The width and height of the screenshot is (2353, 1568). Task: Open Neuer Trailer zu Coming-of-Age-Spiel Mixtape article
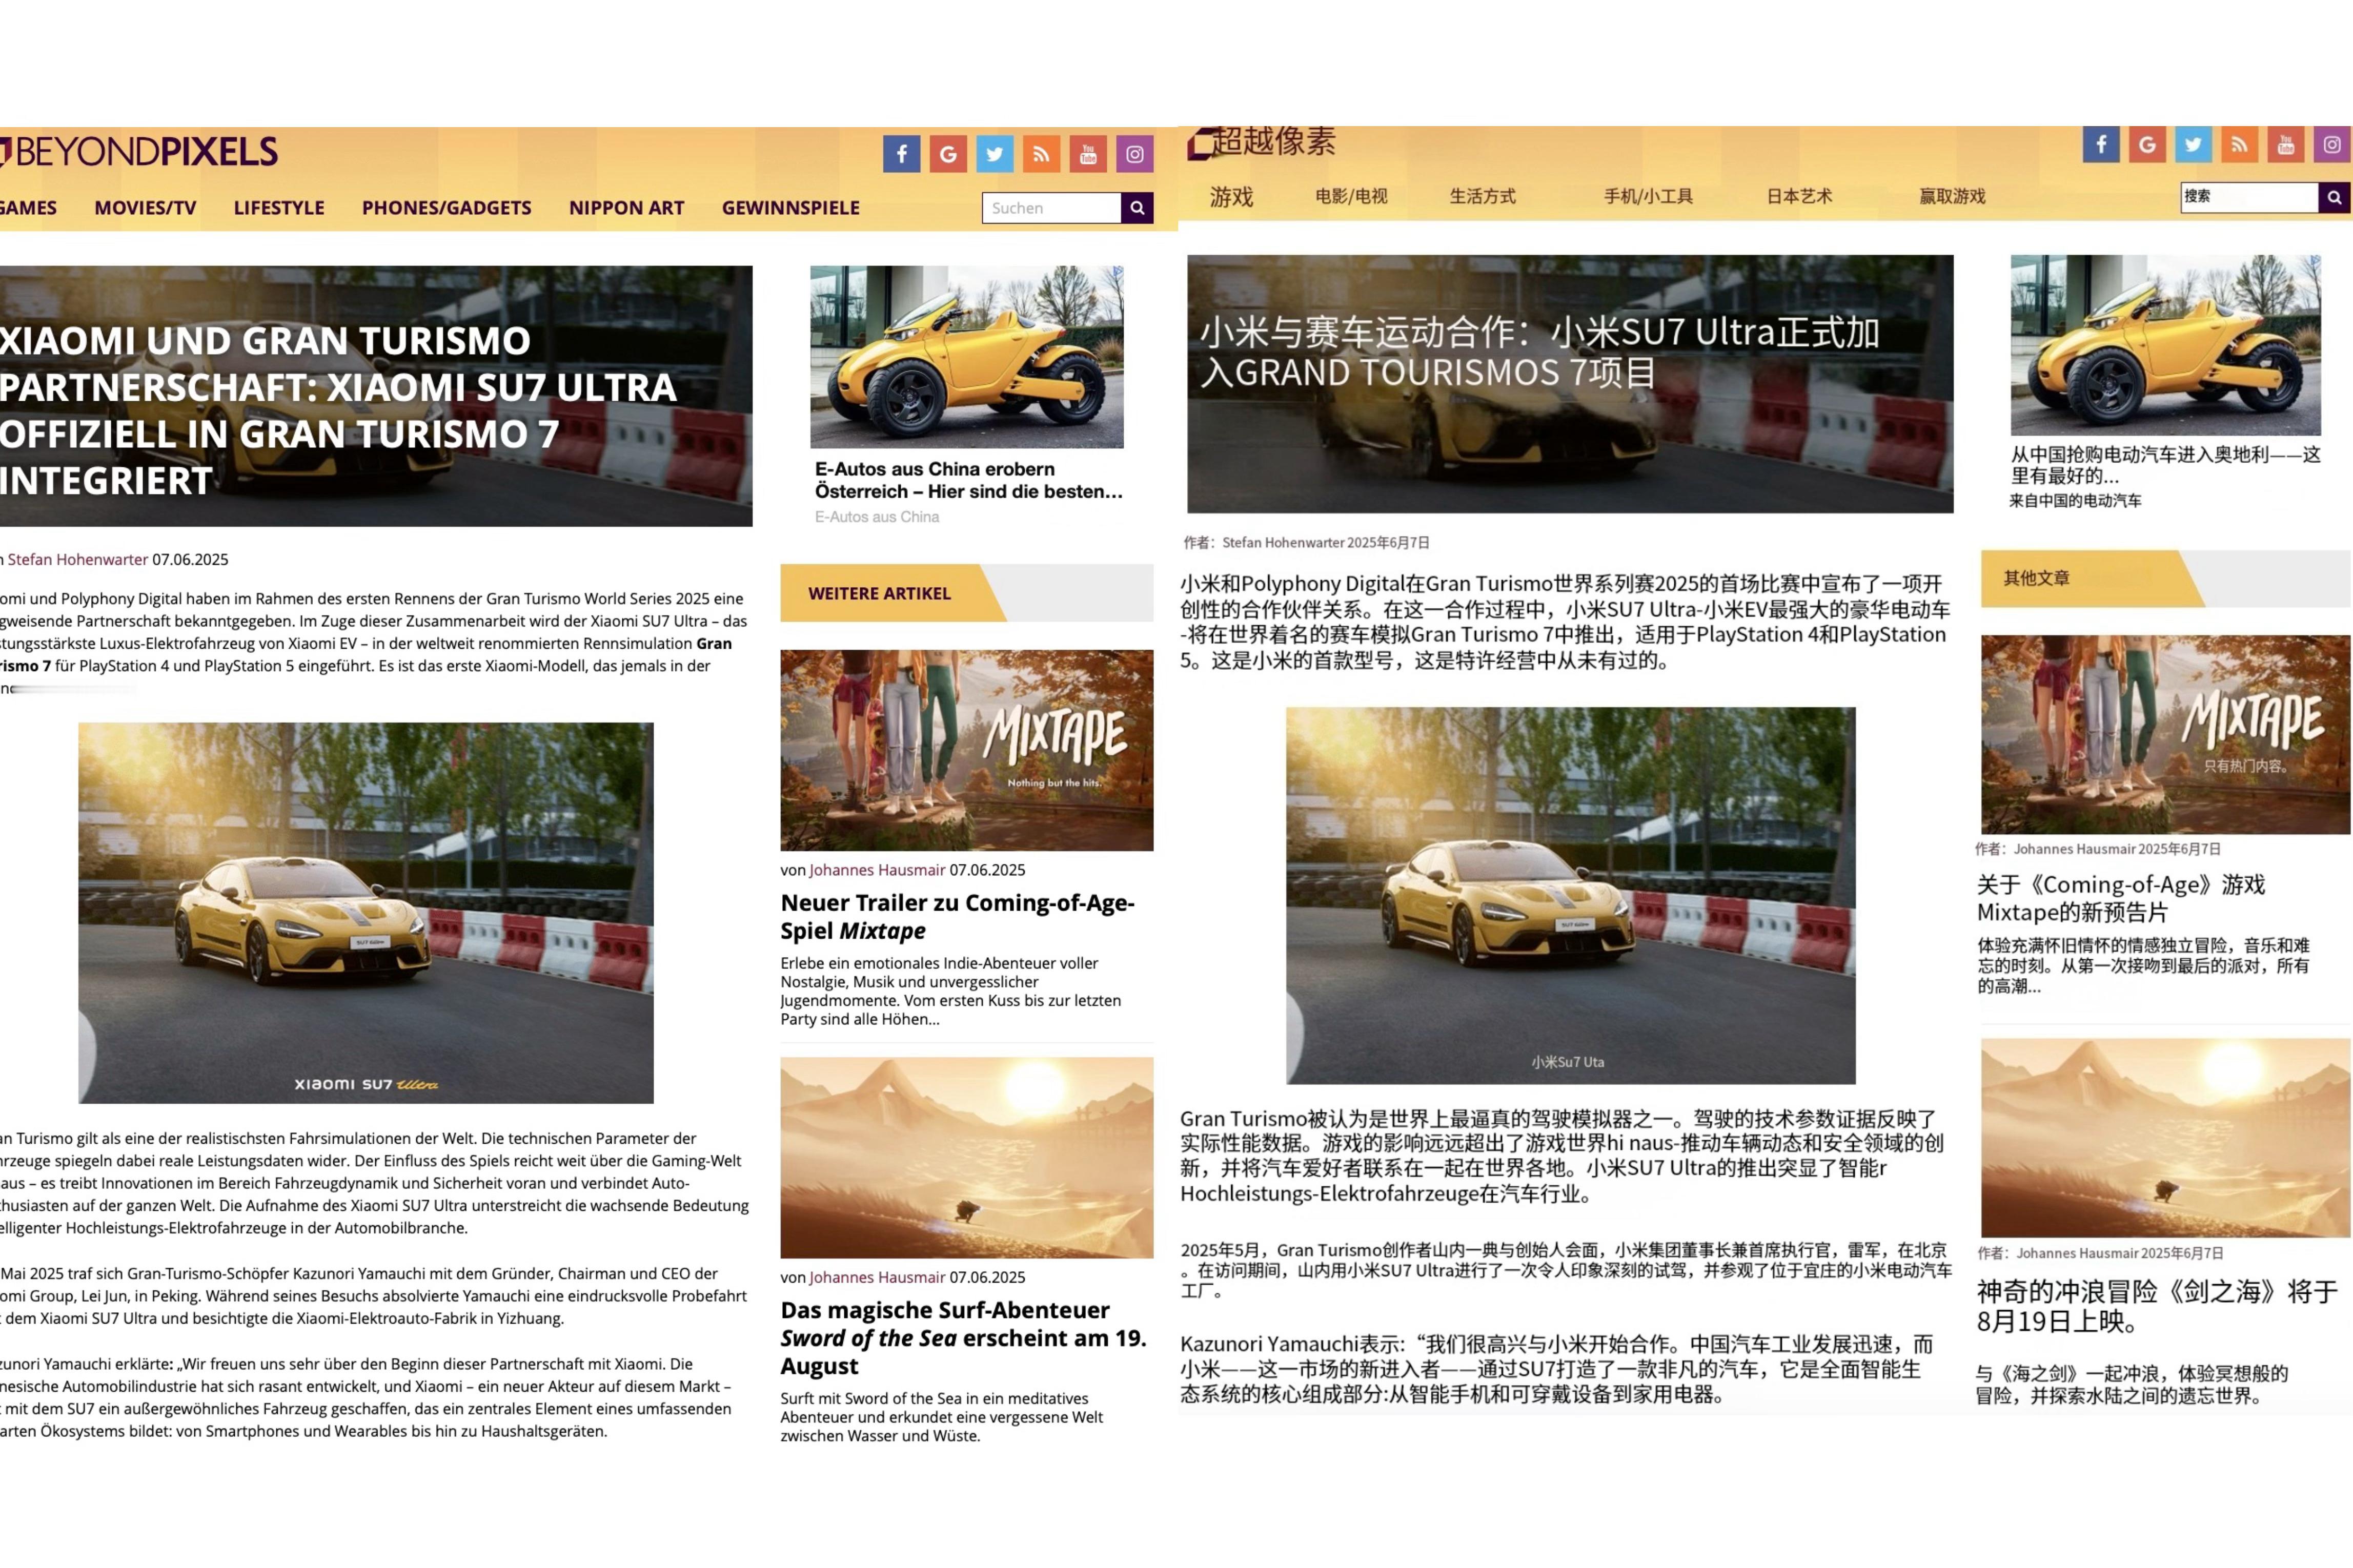click(958, 916)
